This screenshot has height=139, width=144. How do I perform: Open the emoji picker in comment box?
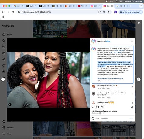point(93,119)
